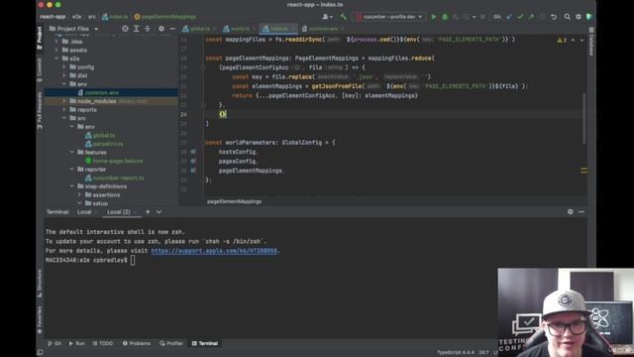Viewport: 634px width, 357px height.
Task: Click Expand All in Project panel
Action: point(137,29)
